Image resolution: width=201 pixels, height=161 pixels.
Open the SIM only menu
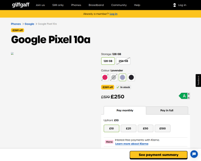pos(58,5)
